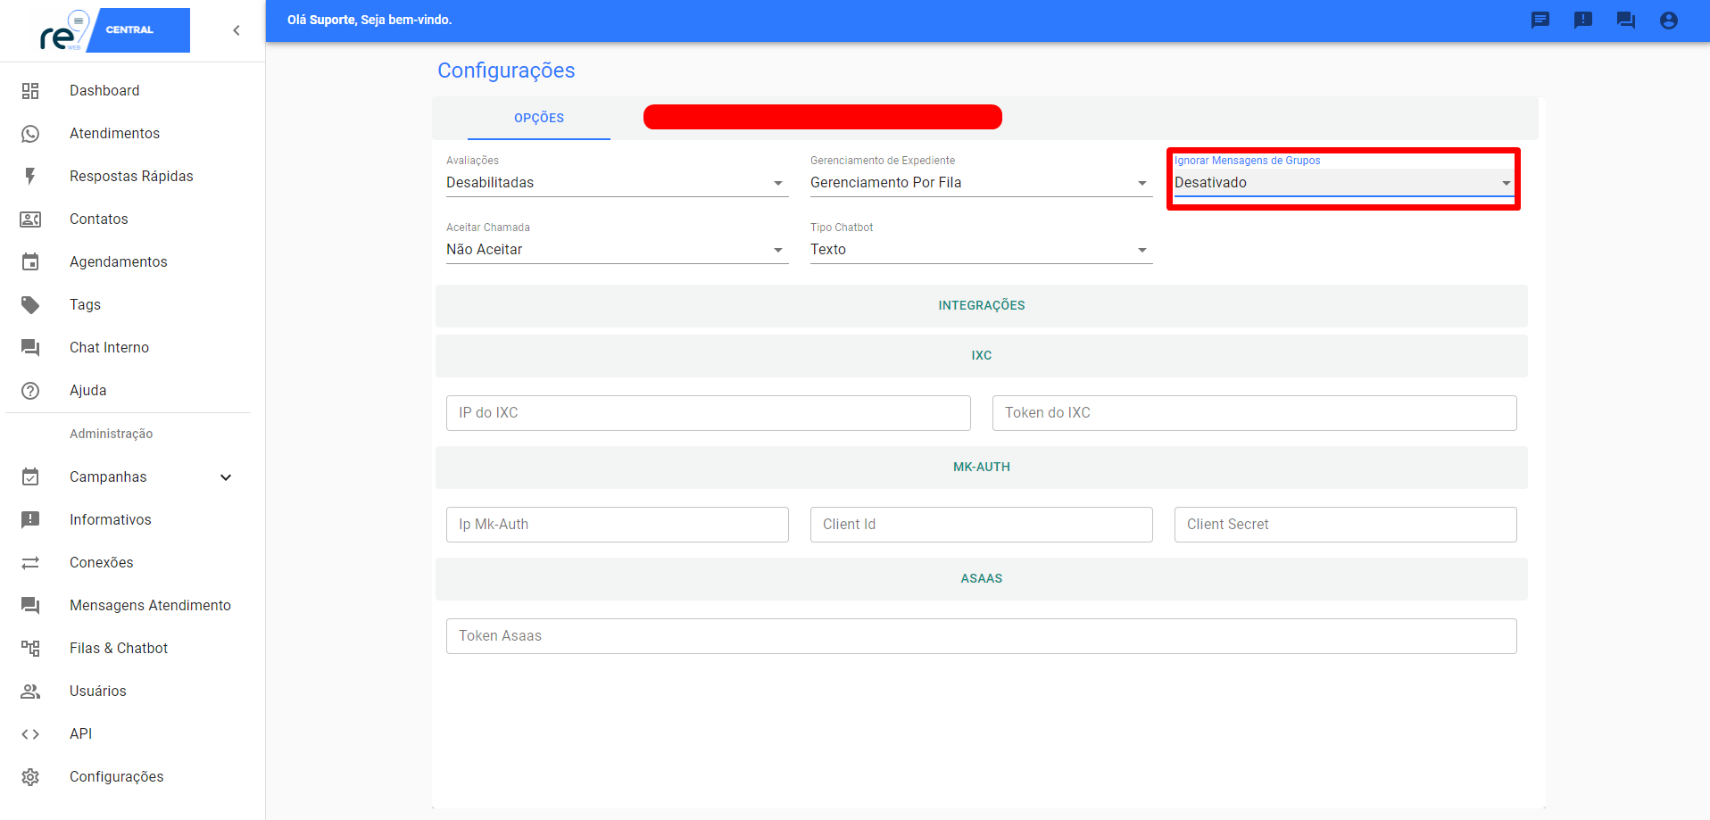Click the Conexões arrows icon
Image resolution: width=1710 pixels, height=820 pixels.
(x=30, y=563)
